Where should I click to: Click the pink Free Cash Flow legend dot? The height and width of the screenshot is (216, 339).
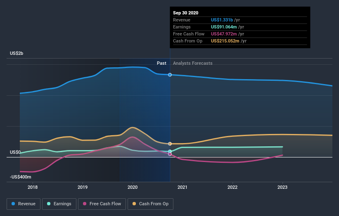(x=85, y=204)
